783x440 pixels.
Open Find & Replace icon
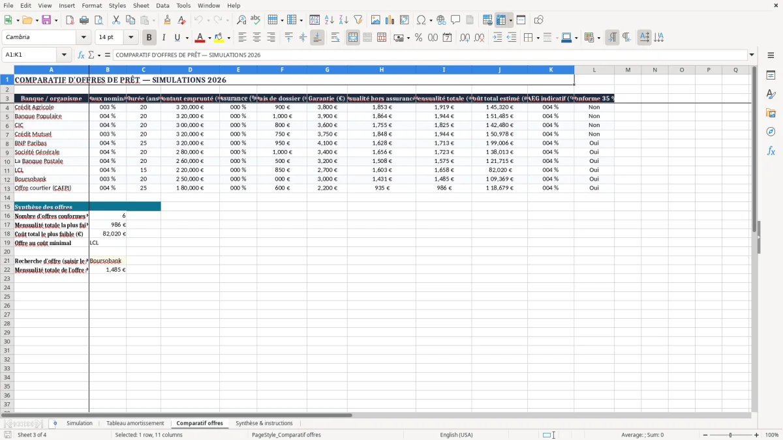(241, 20)
